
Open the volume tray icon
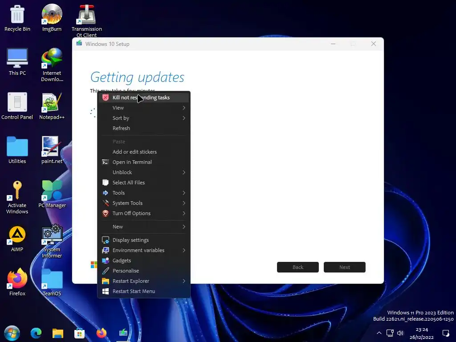click(400, 333)
